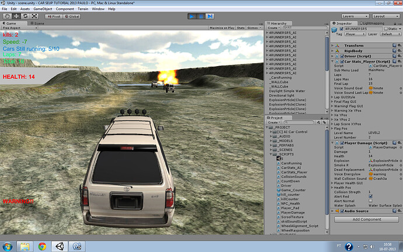403x252 pixels.
Task: Click the blue cube GameObject icon in Inspector
Action: point(334,30)
